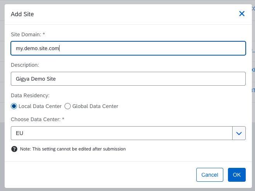Click the Description field label
This screenshot has height=191, width=255.
click(25, 65)
